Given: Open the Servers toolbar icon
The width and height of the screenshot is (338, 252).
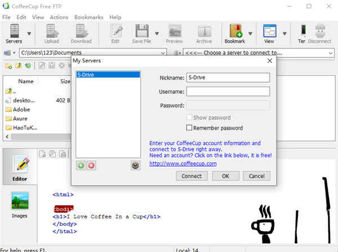Looking at the screenshot, I should coord(14,34).
